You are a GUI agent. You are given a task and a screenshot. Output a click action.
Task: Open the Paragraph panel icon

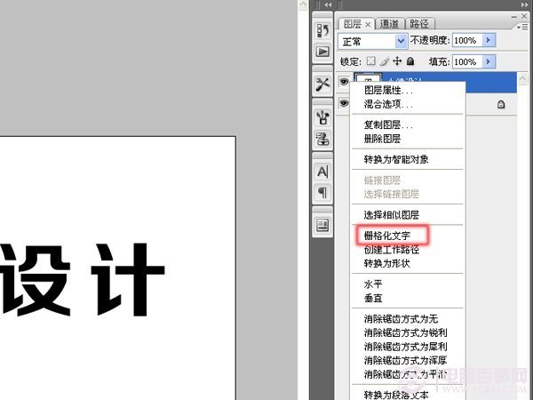pos(322,192)
